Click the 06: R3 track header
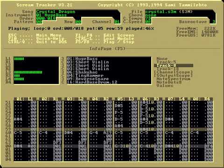224x168 pixels. coord(151,99)
